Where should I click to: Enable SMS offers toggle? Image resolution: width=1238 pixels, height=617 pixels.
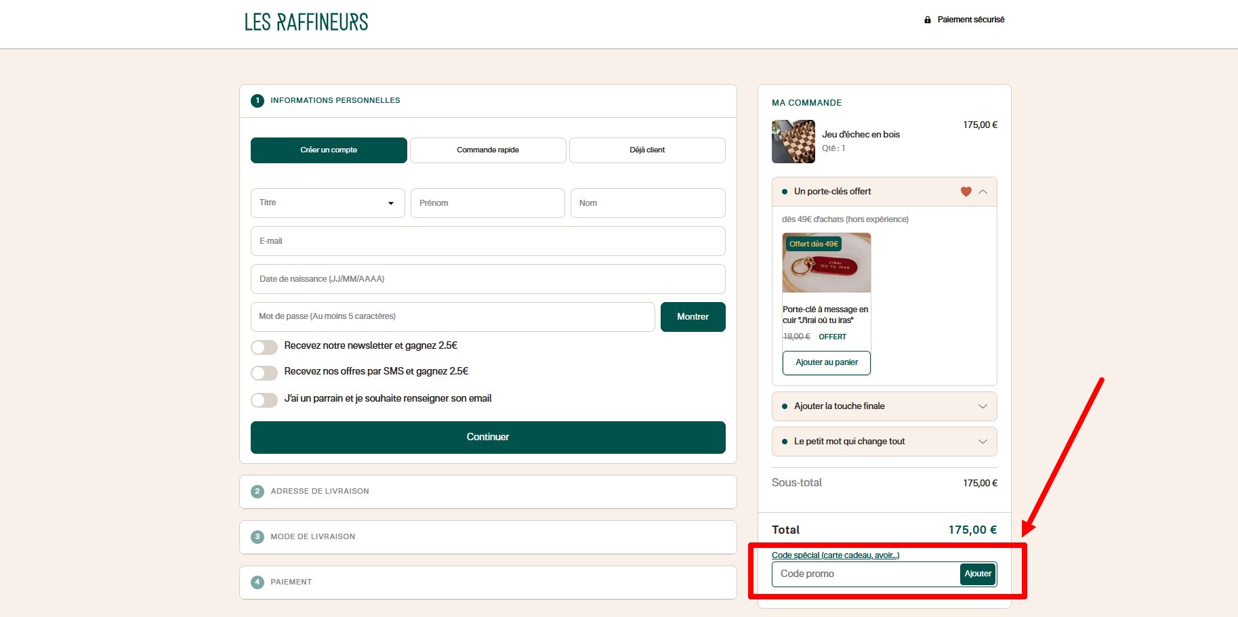pyautogui.click(x=264, y=373)
